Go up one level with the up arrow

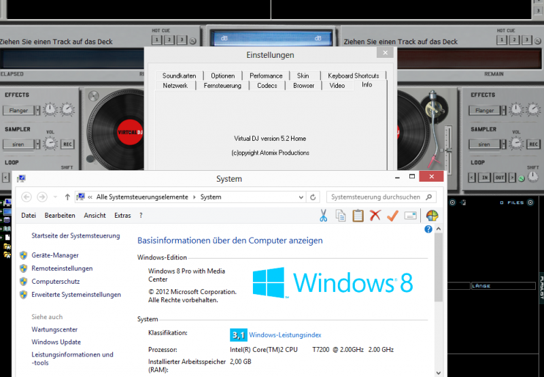click(67, 197)
